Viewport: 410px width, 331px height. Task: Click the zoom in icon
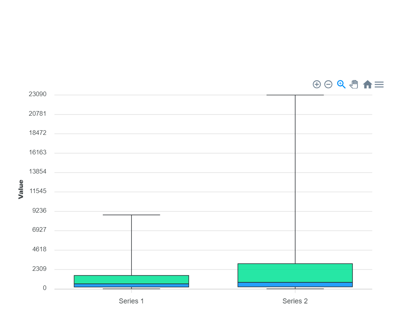[317, 84]
